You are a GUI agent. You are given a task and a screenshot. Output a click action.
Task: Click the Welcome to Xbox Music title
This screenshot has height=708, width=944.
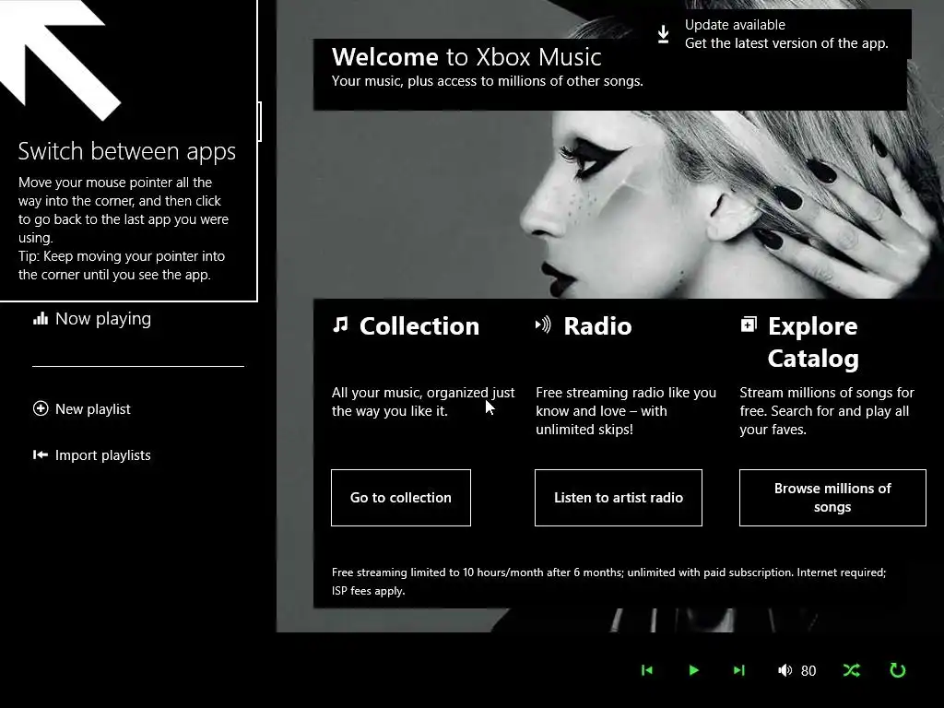(x=466, y=57)
